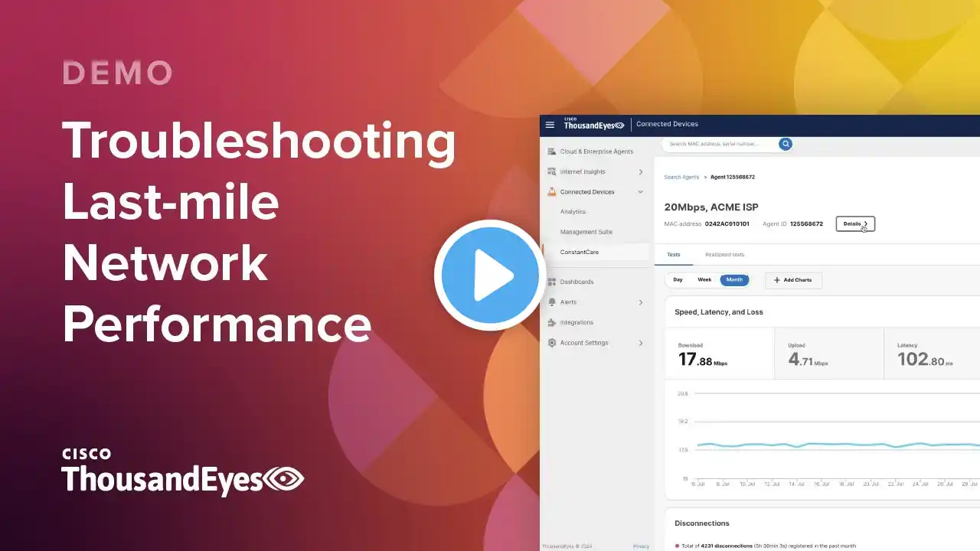Select the Month time range
This screenshot has height=551, width=980.
click(734, 280)
